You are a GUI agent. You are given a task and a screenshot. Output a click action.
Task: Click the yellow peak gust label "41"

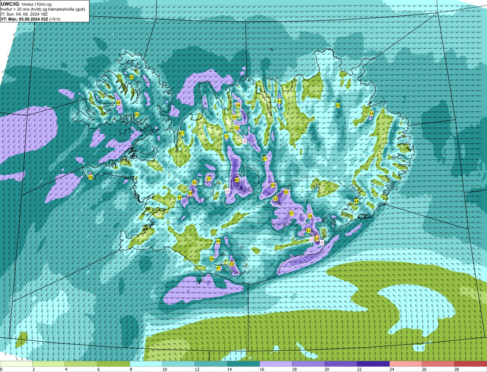pyautogui.click(x=237, y=180)
